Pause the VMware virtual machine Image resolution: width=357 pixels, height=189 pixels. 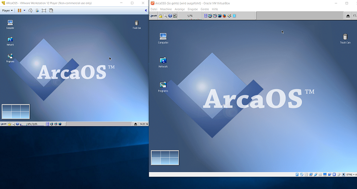point(19,10)
